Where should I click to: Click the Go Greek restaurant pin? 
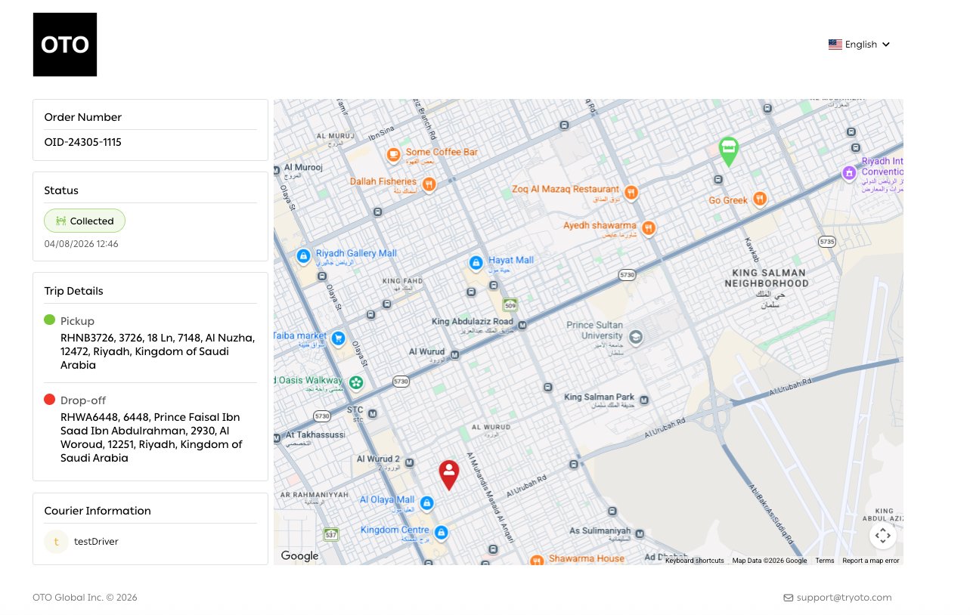760,199
